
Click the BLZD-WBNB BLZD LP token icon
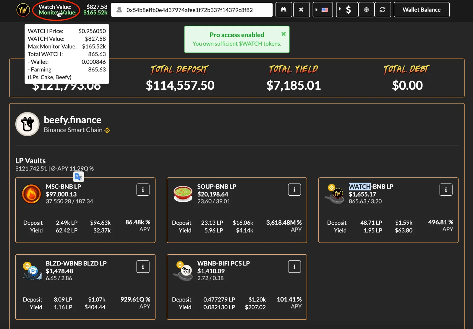(x=32, y=271)
